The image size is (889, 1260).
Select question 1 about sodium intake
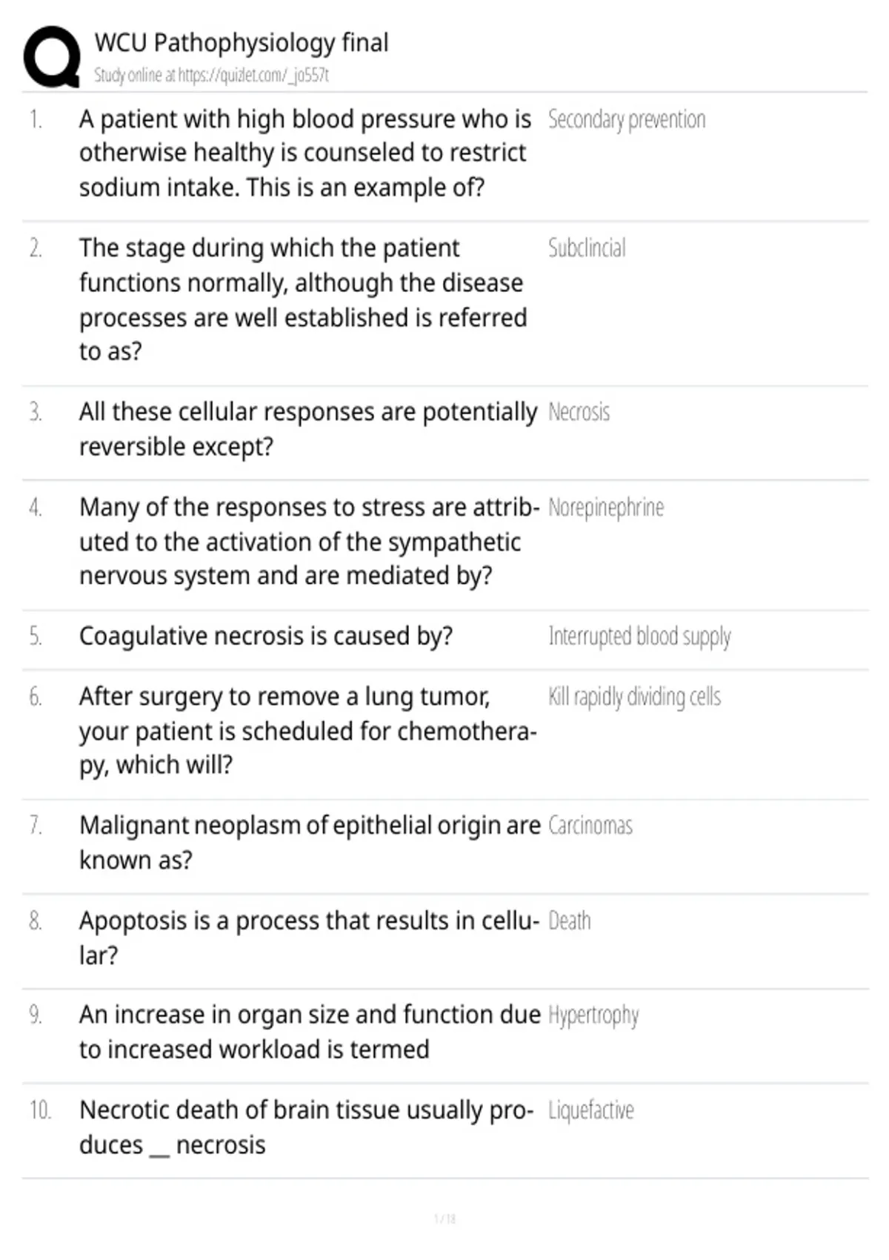click(305, 153)
